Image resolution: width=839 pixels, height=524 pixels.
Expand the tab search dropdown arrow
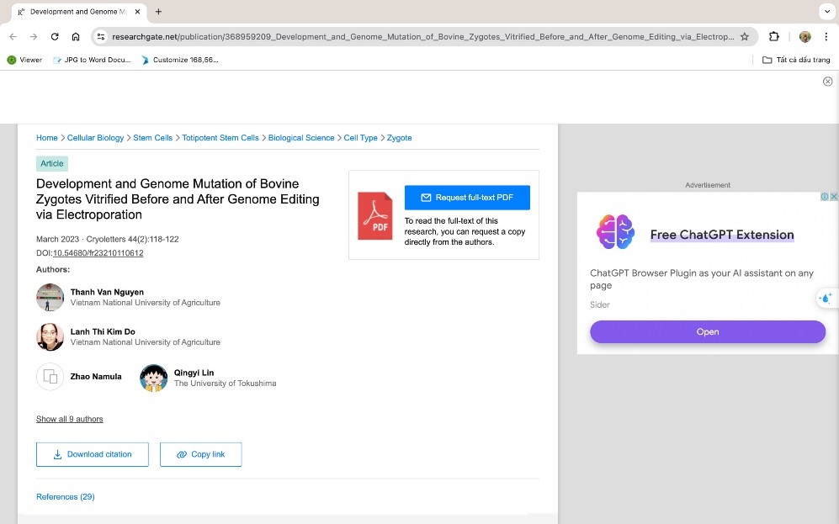click(825, 12)
